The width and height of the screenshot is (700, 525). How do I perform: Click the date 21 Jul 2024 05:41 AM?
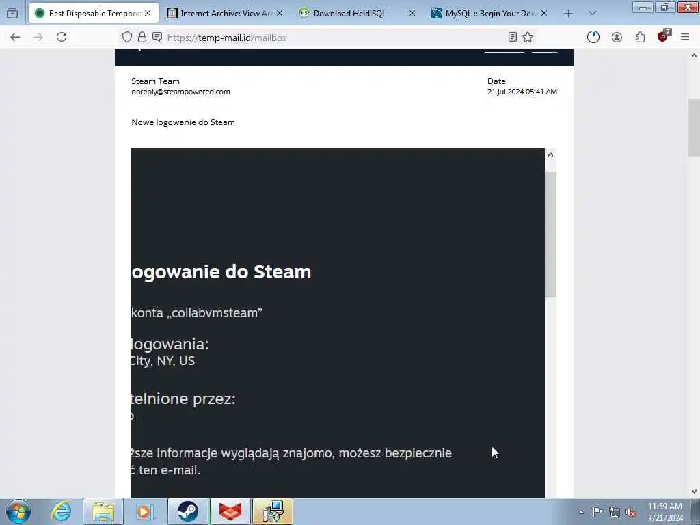pyautogui.click(x=522, y=92)
